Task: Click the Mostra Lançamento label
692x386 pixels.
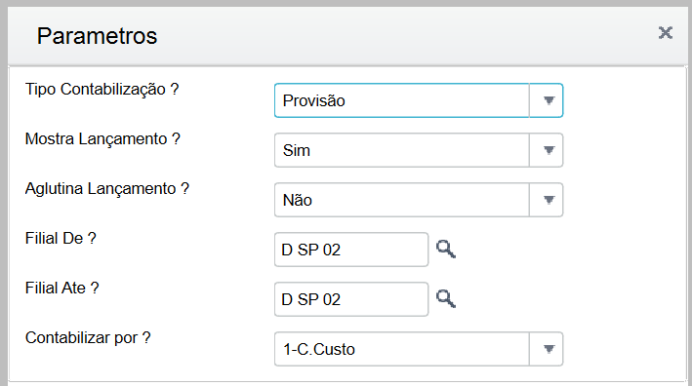Action: click(102, 139)
